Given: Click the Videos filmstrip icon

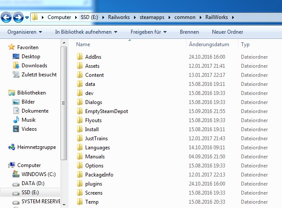Looking at the screenshot, I should [x=16, y=129].
